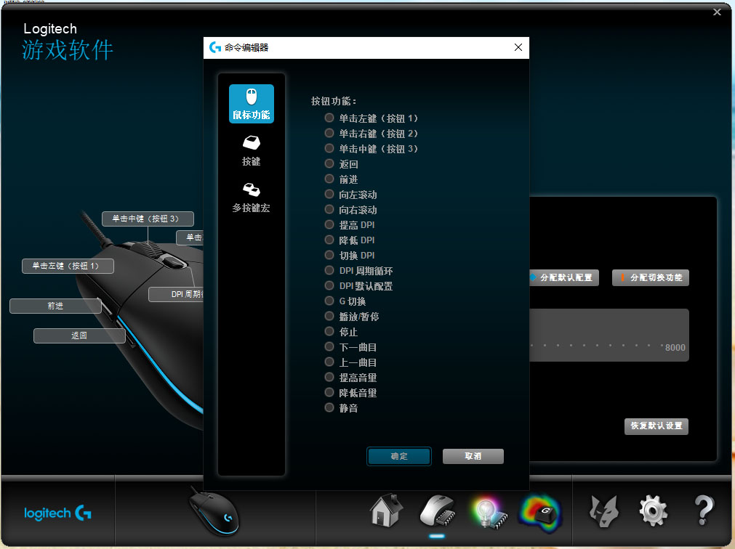Screen dimensions: 735x549
Task: Open the 多按键宏 multi-key macro tab
Action: pos(252,198)
